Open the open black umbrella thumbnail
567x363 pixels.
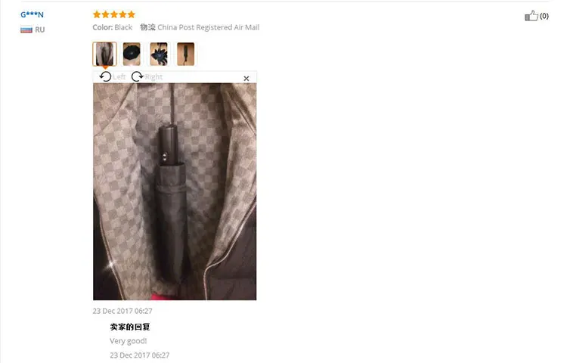pos(132,54)
